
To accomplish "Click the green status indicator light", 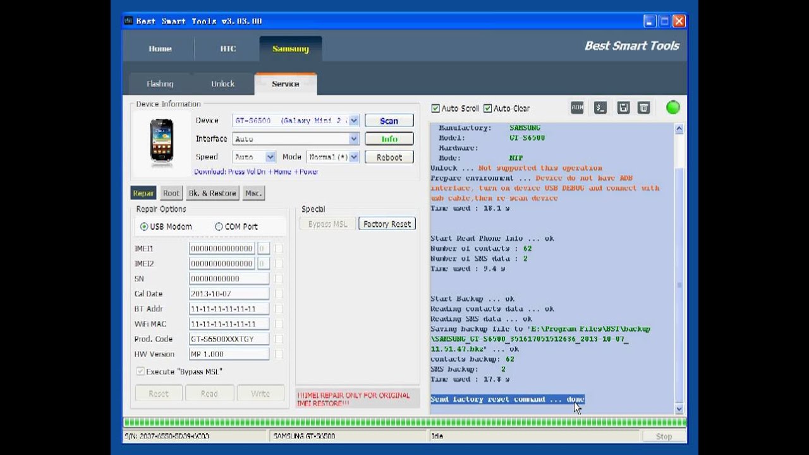I will click(x=673, y=107).
